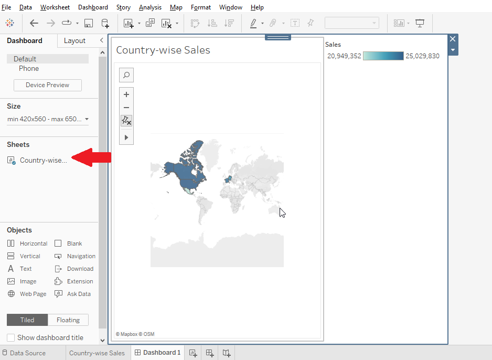Add an Extension object
The height and width of the screenshot is (360, 492).
[x=74, y=281]
